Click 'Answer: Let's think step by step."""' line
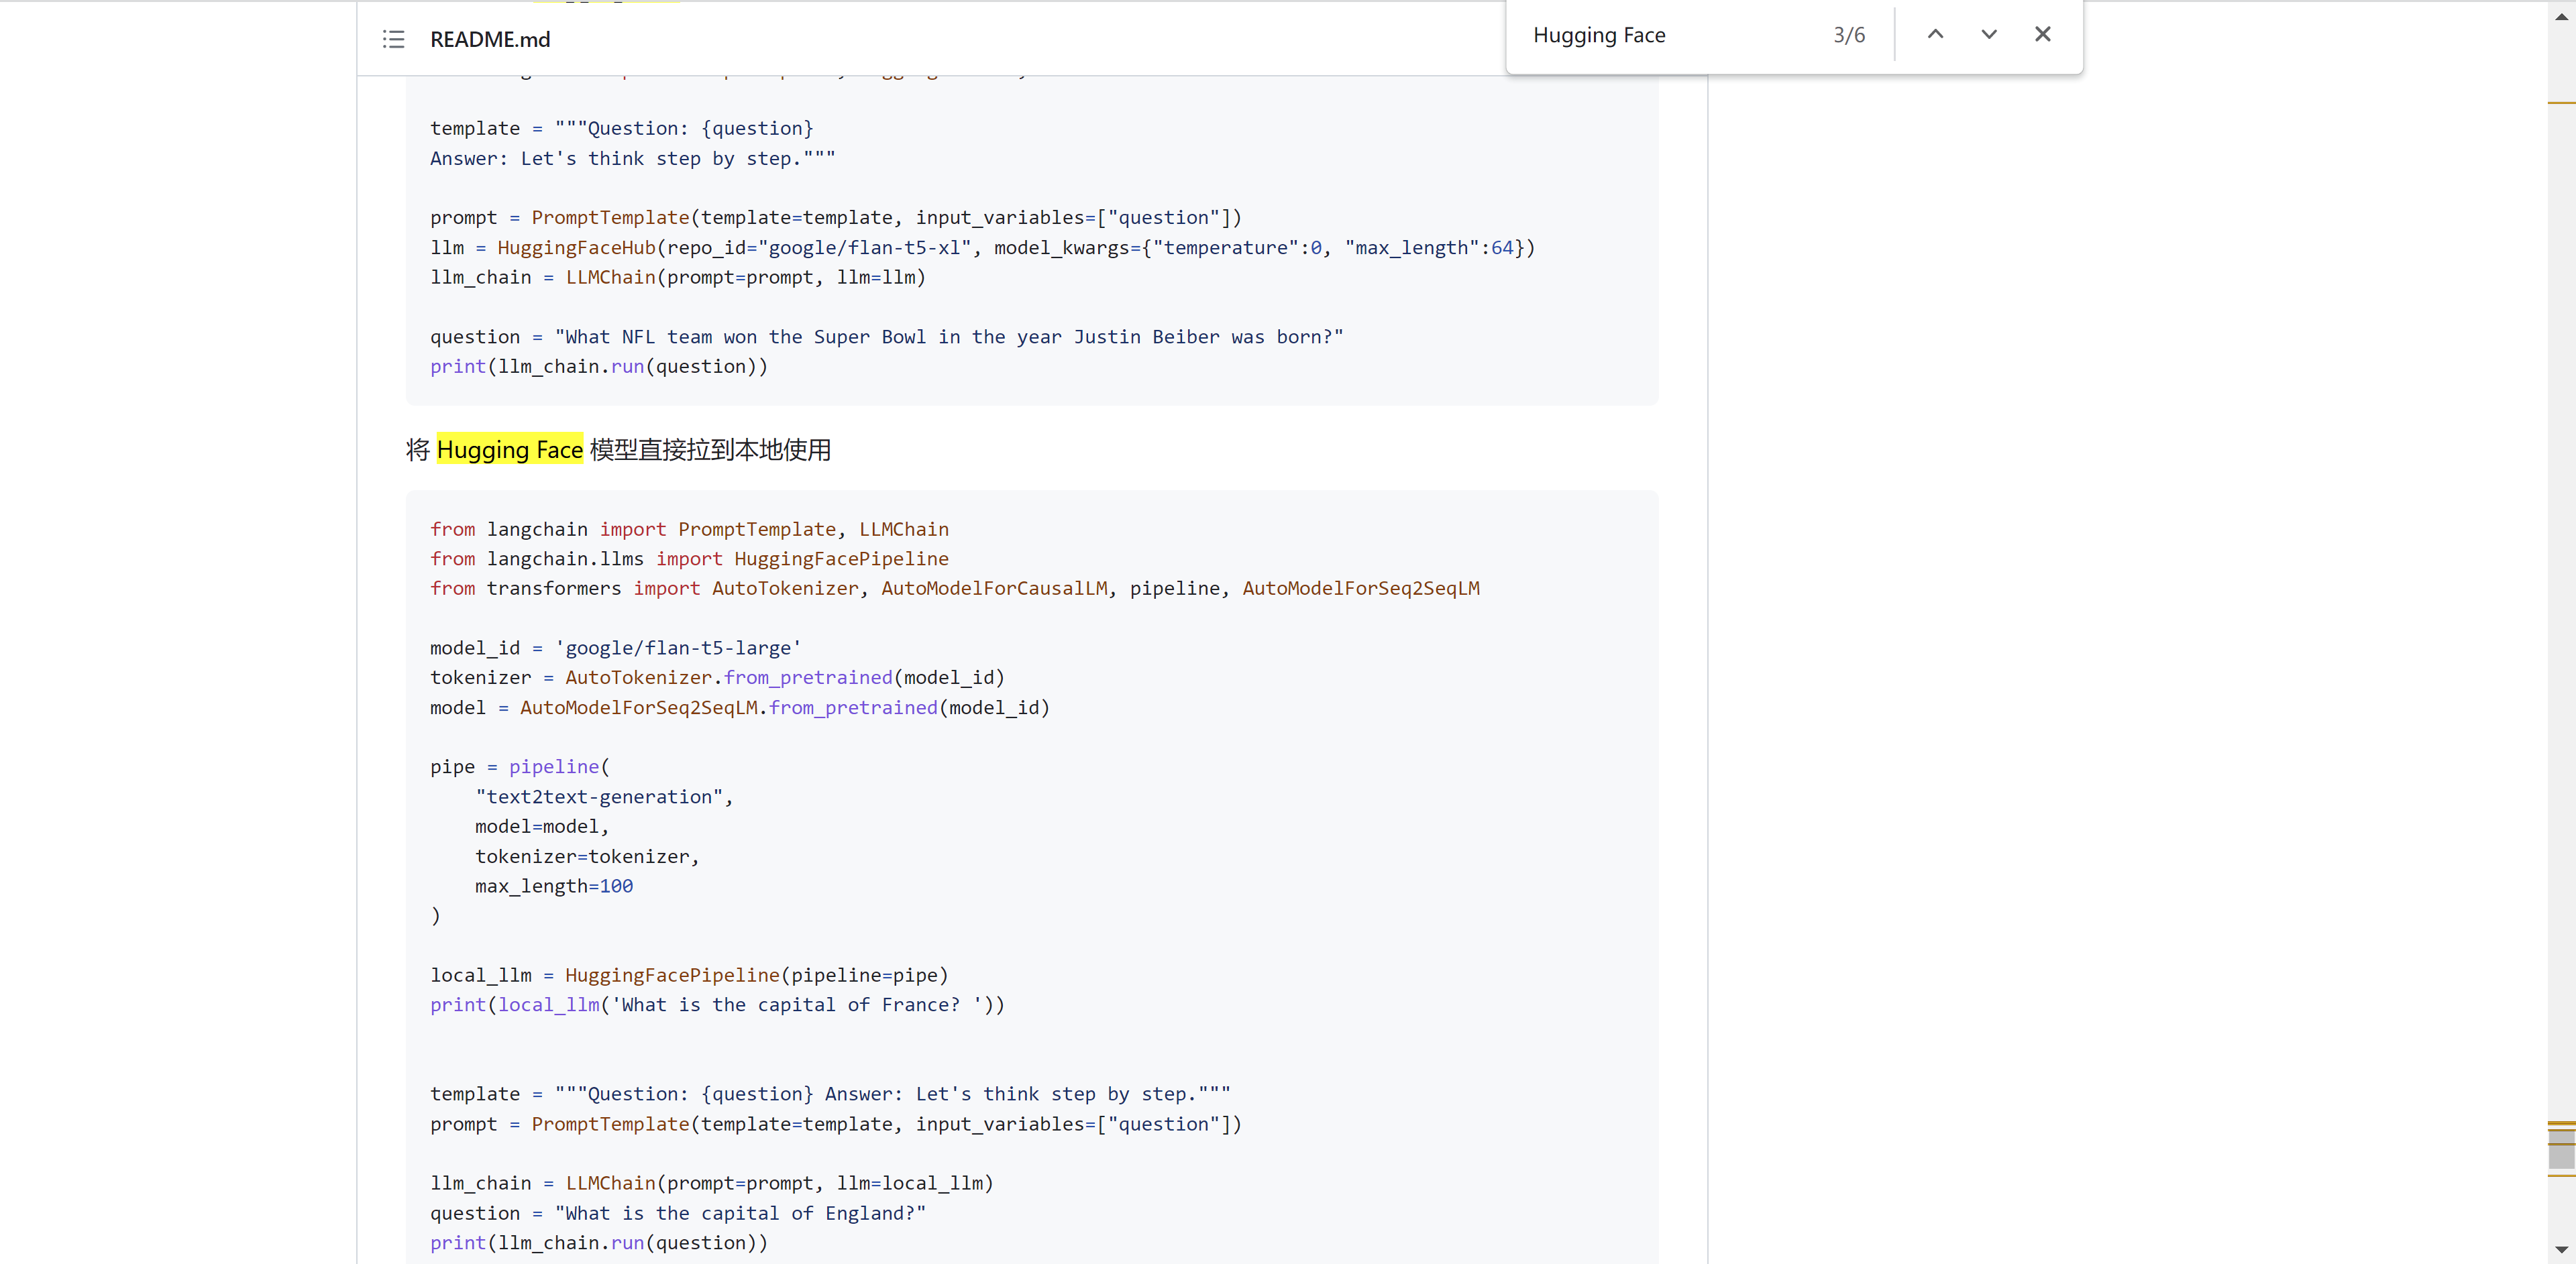The image size is (2576, 1264). coord(632,159)
